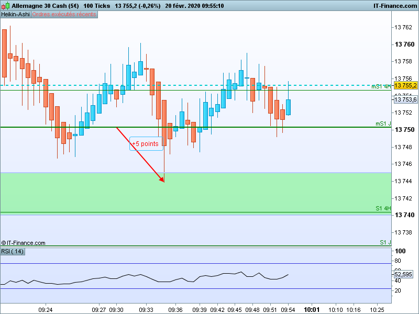This screenshot has width=419, height=314.
Task: Open the RSI (14) indicator label
Action: click(13, 252)
